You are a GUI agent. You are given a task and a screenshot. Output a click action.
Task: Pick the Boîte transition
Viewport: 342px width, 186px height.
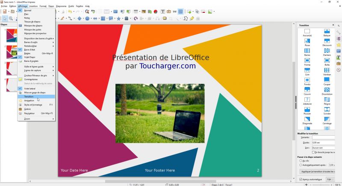coord(327,61)
